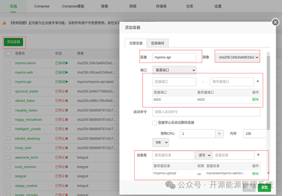Close the 添加容器 dialog with X icon
This screenshot has height=196, width=282.
pyautogui.click(x=275, y=22)
